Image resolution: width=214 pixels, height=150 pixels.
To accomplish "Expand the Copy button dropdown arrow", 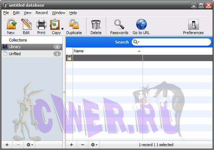I will coord(62,29).
